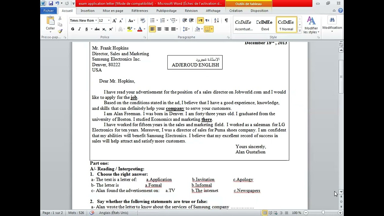Switch to the Disposition tab

[259, 10]
